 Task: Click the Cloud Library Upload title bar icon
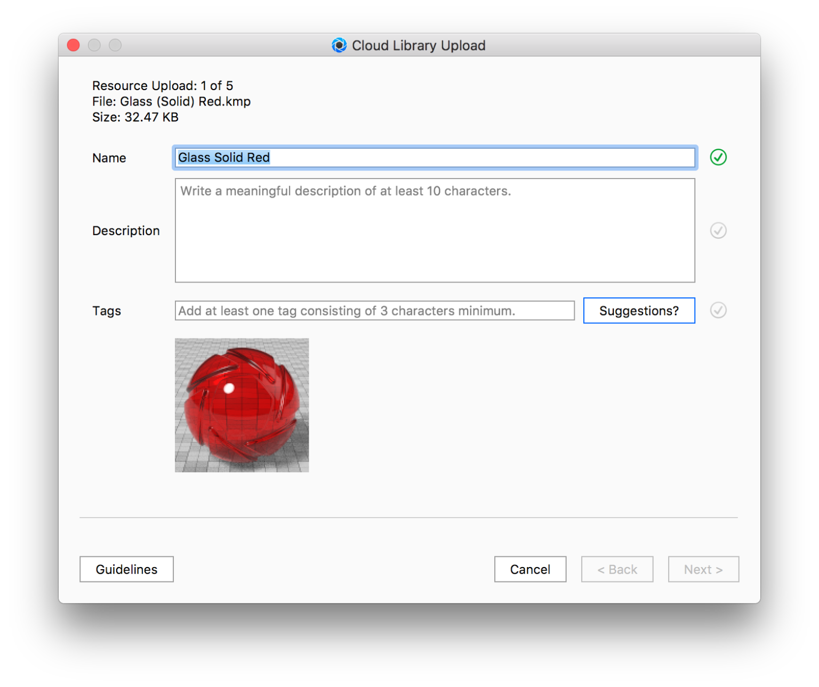coord(338,45)
